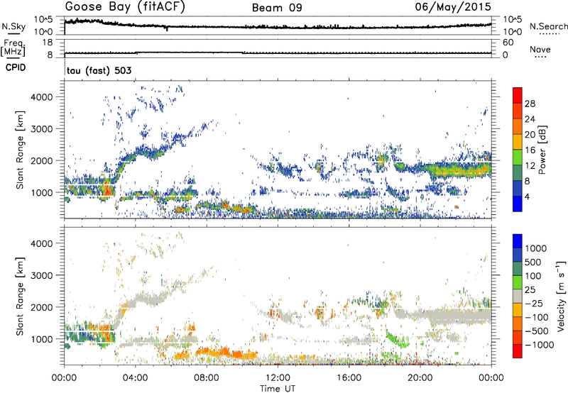
Task: Click the 'tau (fast) 503' mode text
Action: pyautogui.click(x=99, y=70)
